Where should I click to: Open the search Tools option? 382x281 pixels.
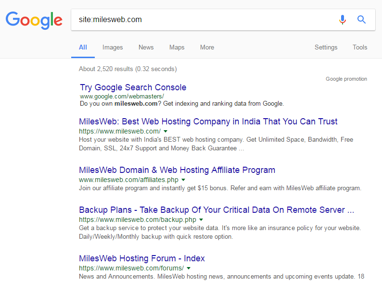click(x=360, y=47)
